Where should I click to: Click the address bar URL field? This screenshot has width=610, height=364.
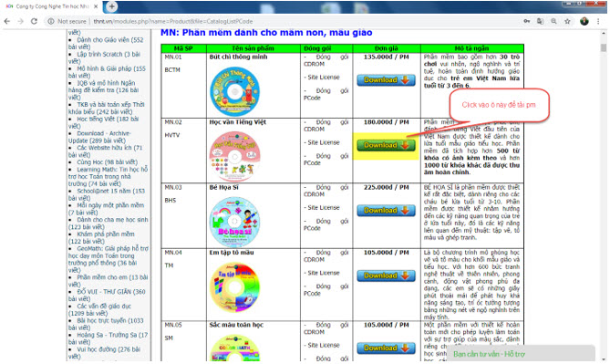[x=288, y=21]
